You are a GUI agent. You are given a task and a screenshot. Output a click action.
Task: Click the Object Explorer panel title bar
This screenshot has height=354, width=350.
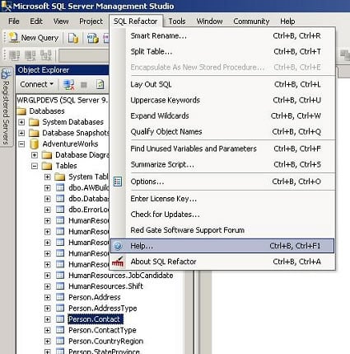[x=63, y=70]
